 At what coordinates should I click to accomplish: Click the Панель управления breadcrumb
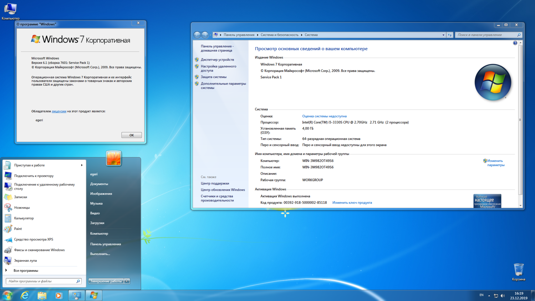(x=239, y=35)
